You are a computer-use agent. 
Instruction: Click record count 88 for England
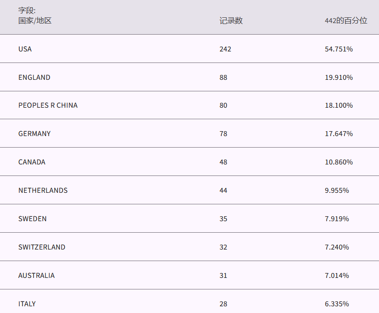tap(223, 77)
